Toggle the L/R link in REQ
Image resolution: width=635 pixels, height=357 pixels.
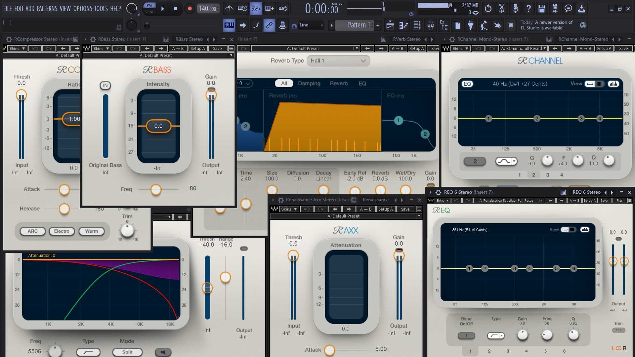pos(618,348)
